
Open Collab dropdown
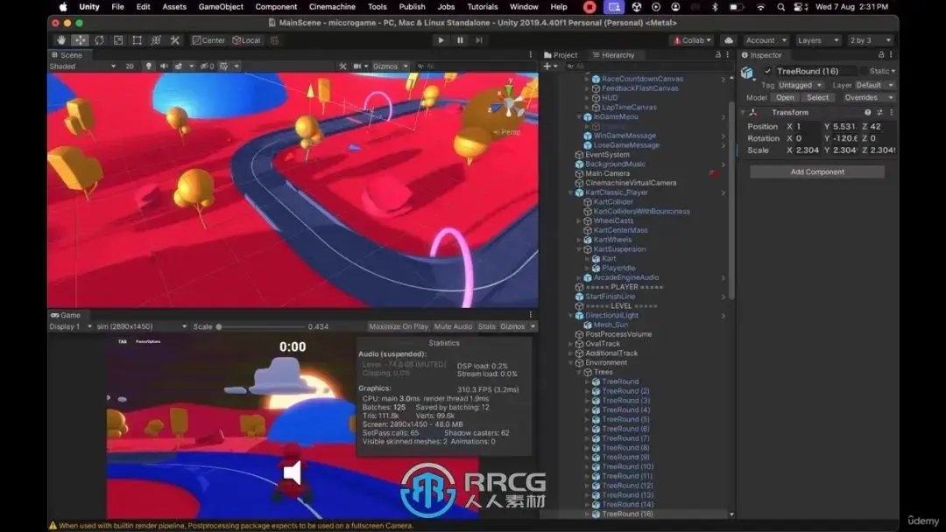point(692,40)
